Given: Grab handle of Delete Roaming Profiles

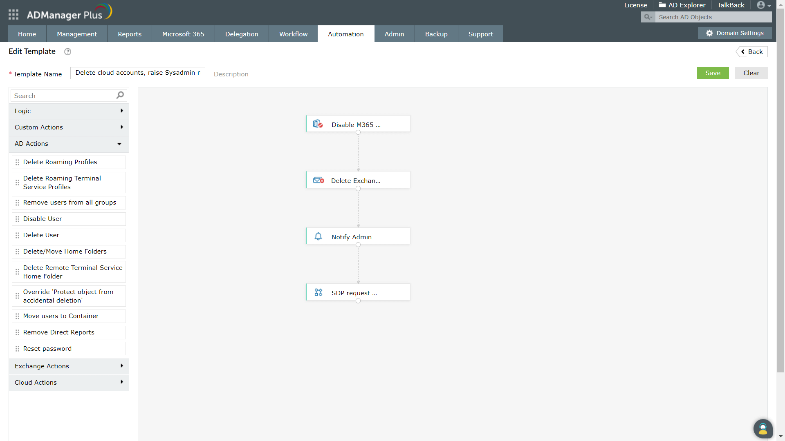Looking at the screenshot, I should click(17, 162).
